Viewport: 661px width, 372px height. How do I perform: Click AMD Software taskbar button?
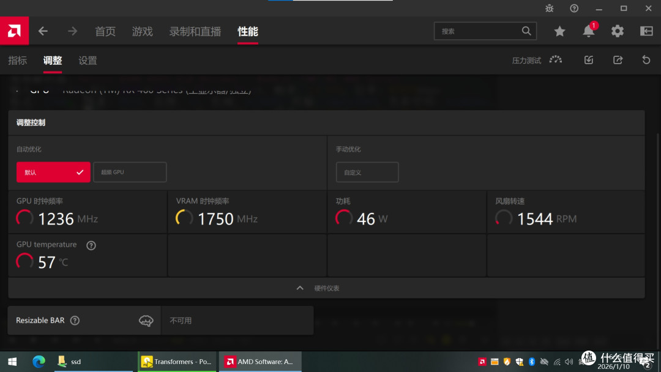click(260, 362)
